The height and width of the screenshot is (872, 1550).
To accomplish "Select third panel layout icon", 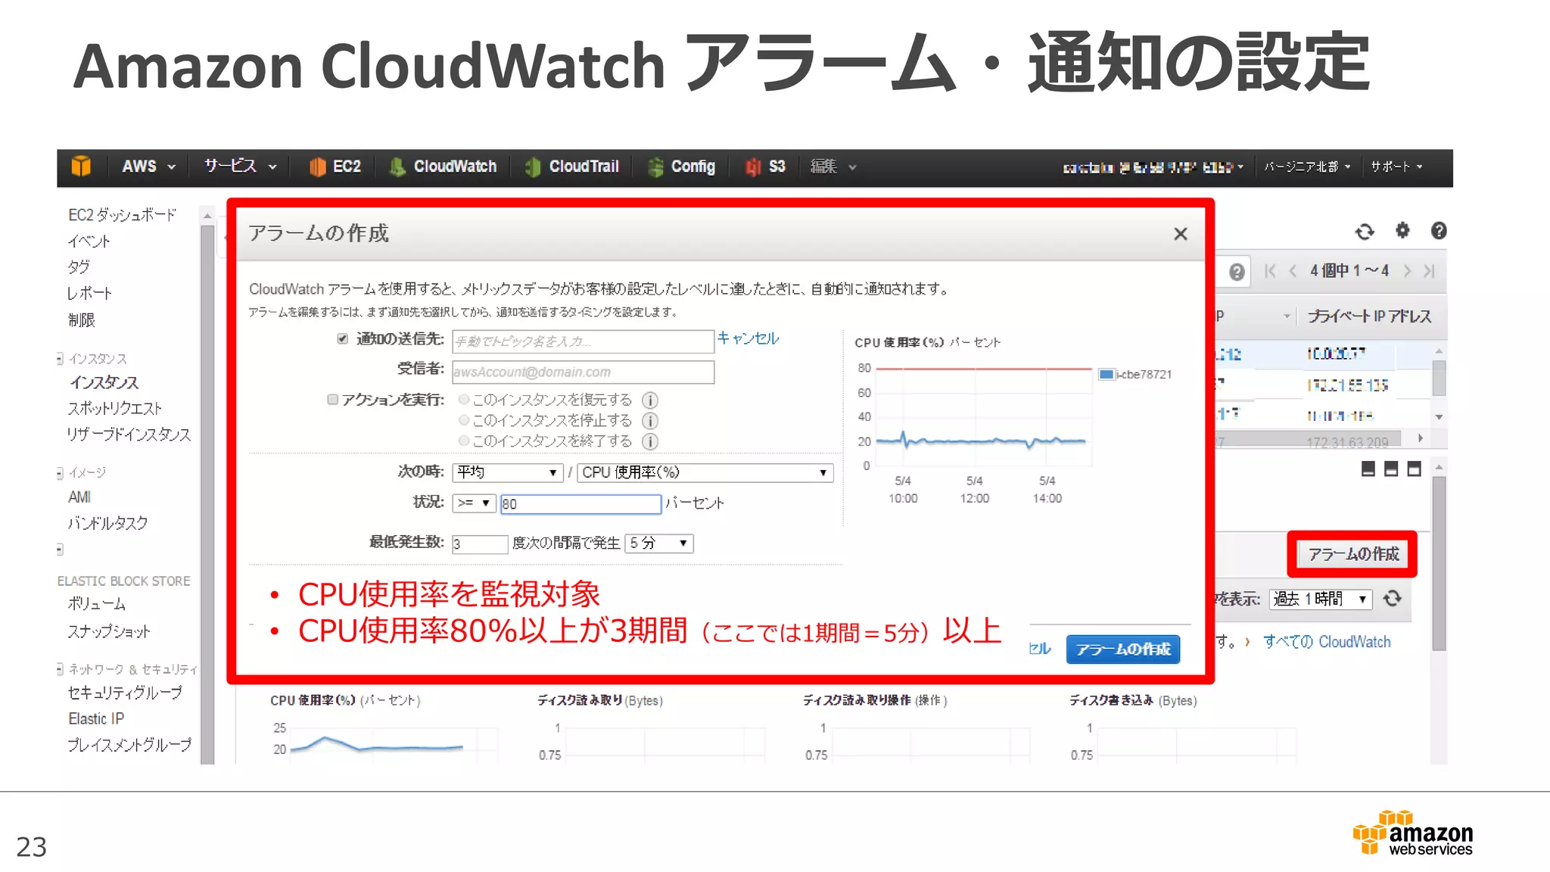I will click(x=1414, y=469).
